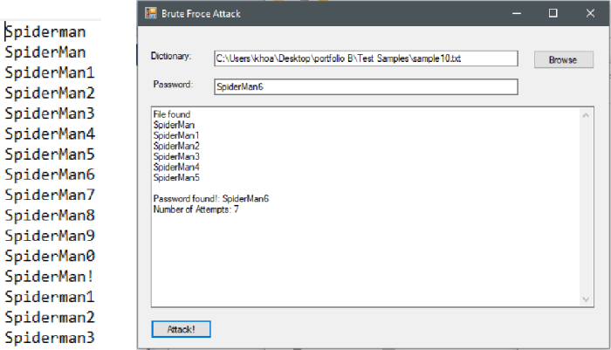Click the Attack! button
This screenshot has height=350, width=611.
point(182,329)
